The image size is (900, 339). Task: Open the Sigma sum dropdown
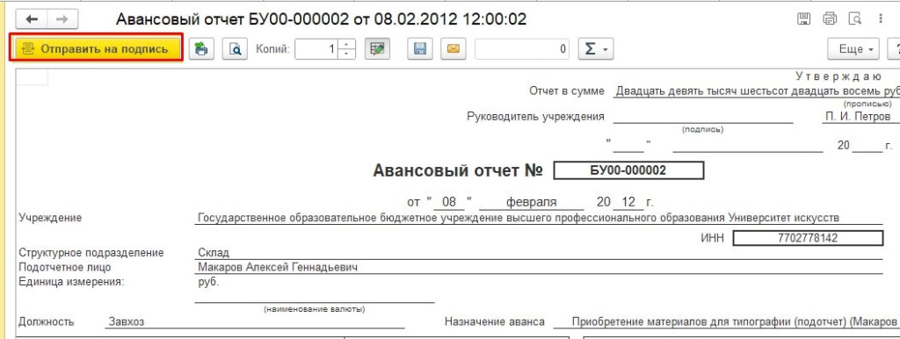click(596, 49)
